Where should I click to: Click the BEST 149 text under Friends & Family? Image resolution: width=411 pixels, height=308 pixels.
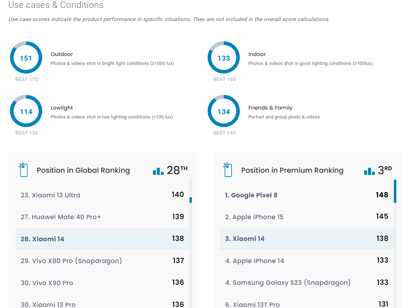pyautogui.click(x=224, y=133)
